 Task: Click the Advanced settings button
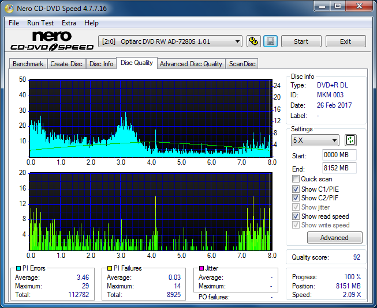tap(334, 238)
